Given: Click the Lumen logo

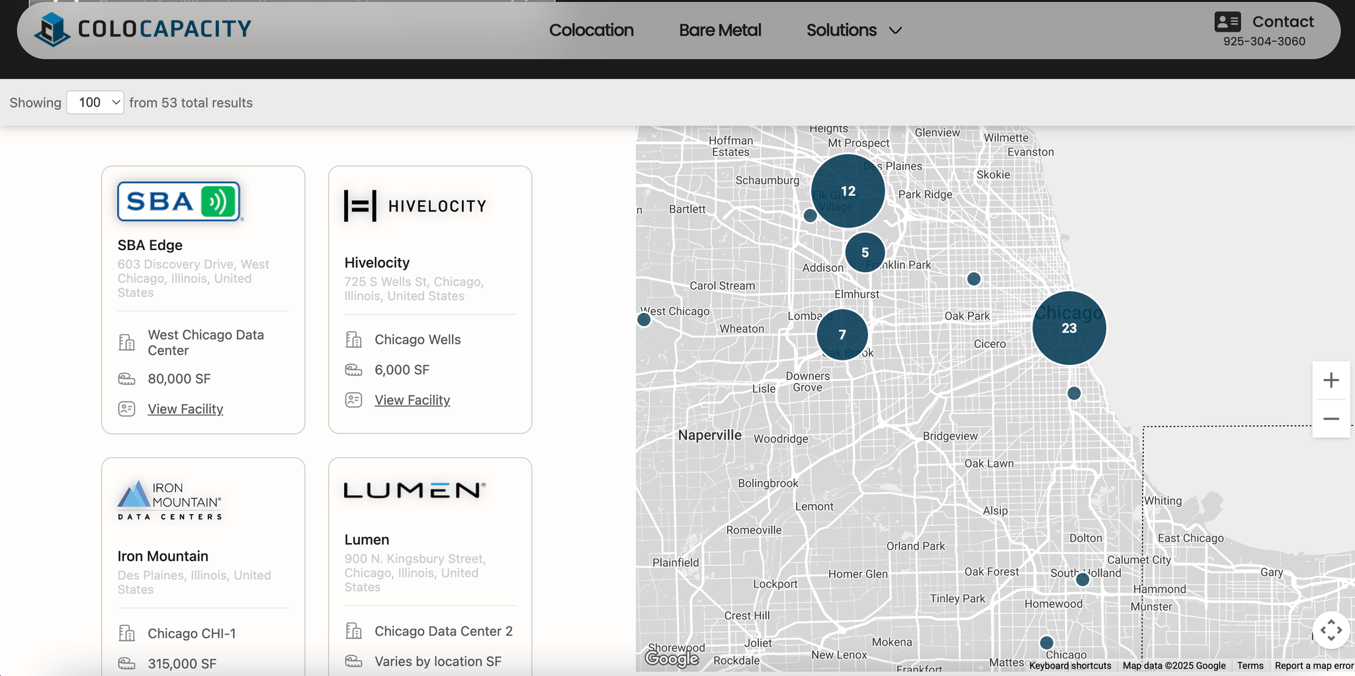Looking at the screenshot, I should (x=413, y=491).
